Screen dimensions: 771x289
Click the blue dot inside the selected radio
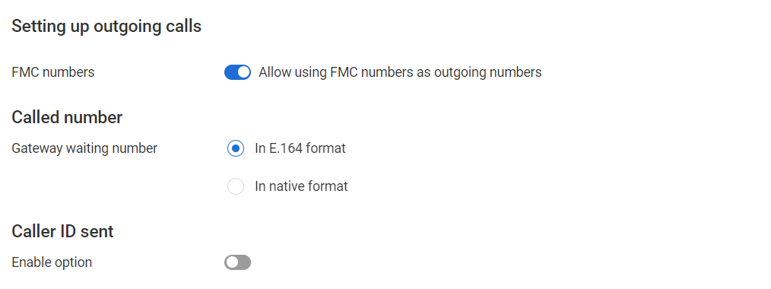click(236, 148)
